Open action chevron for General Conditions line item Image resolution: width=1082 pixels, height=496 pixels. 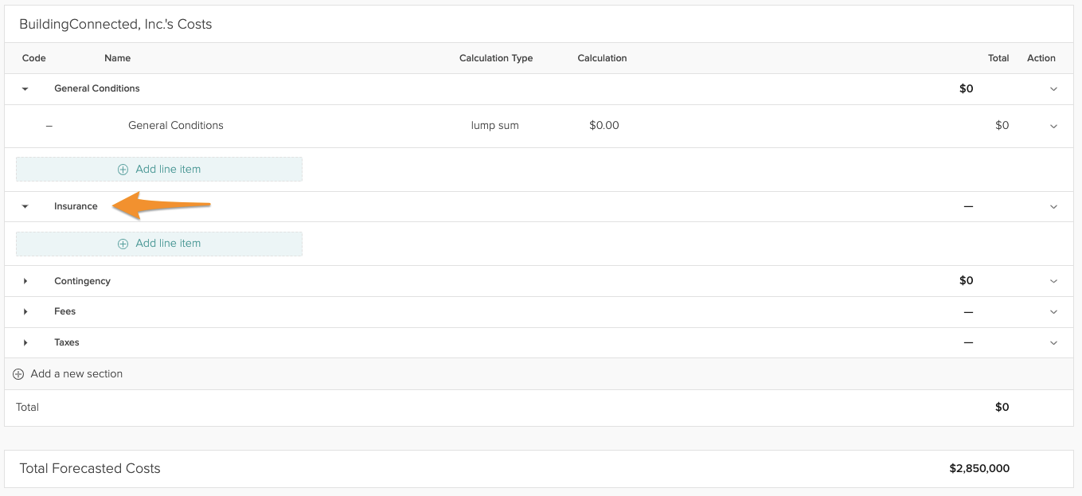tap(1053, 126)
